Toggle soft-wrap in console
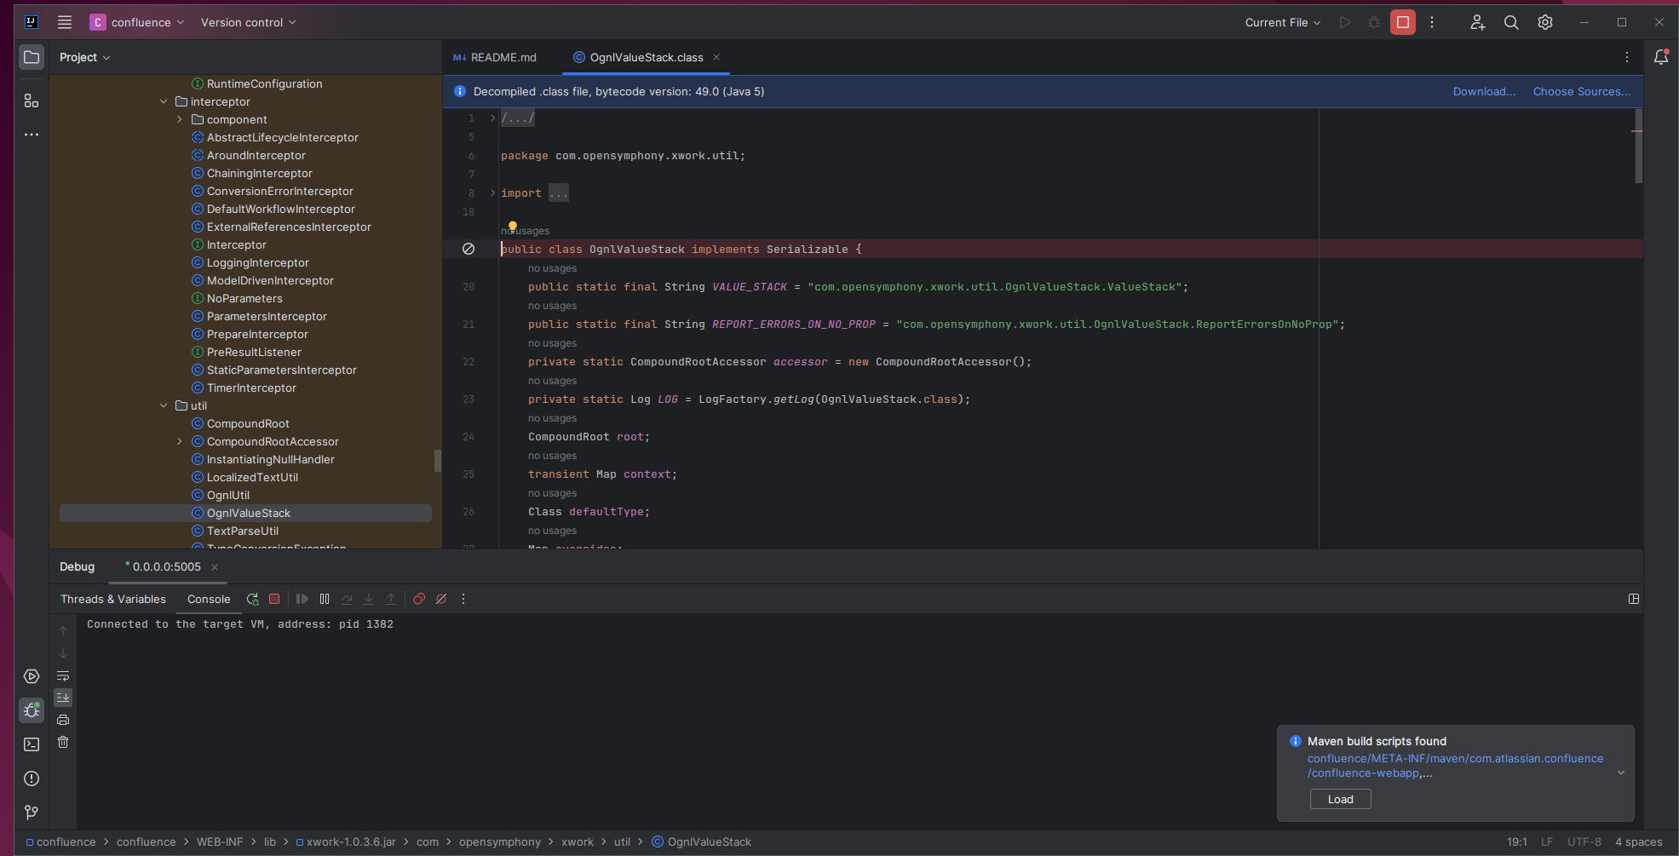 63,675
